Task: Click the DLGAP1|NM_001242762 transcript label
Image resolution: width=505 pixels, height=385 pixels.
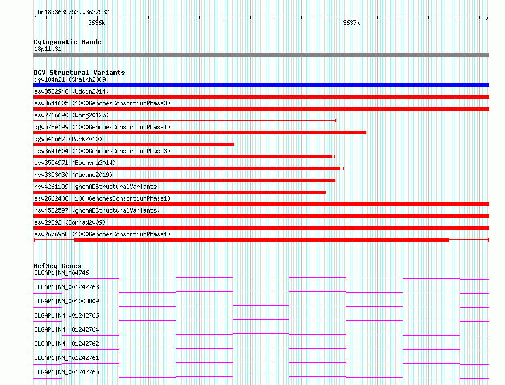Action: [x=66, y=344]
